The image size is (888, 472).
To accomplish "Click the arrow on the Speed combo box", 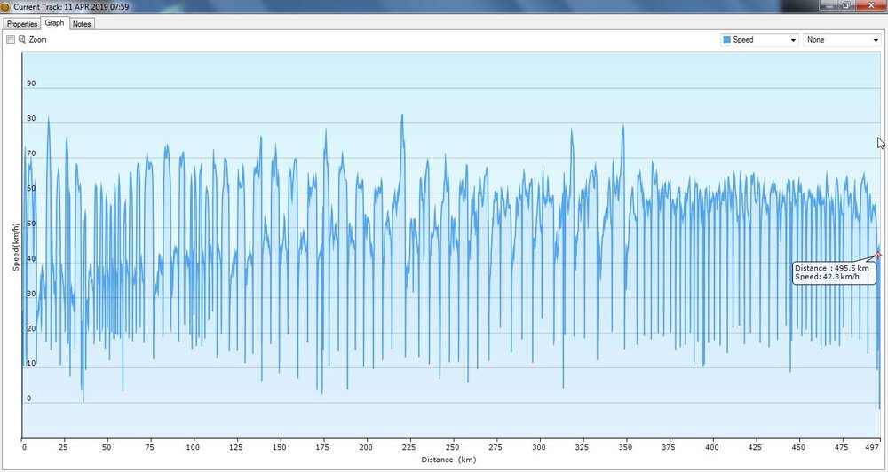I will [x=792, y=40].
